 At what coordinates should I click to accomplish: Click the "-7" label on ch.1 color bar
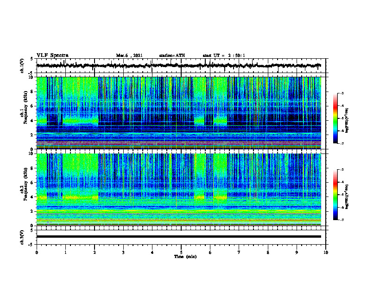342,143
